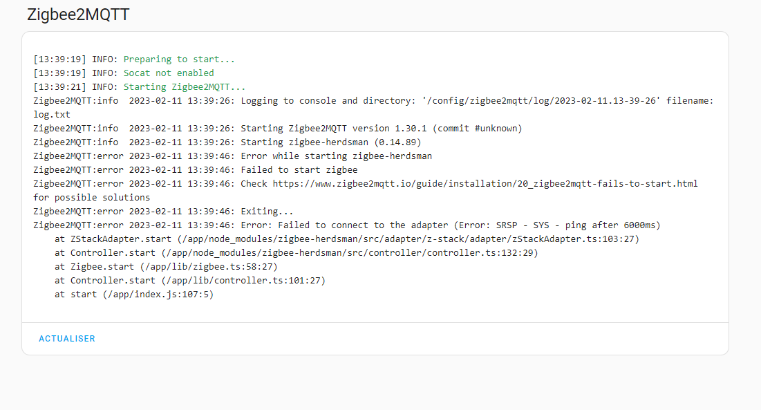Click the Zigbee2MQTT page title

coord(77,15)
